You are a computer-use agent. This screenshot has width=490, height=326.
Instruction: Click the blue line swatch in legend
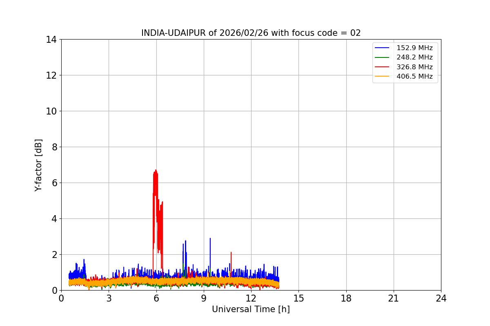click(383, 48)
